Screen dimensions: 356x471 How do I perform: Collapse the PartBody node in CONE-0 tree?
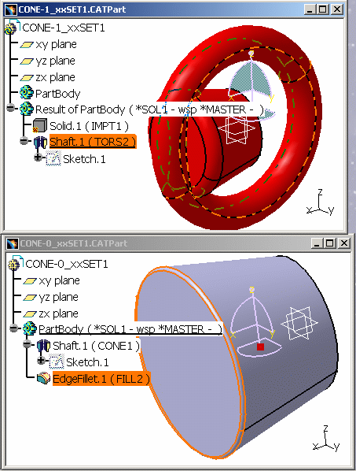coord(14,328)
